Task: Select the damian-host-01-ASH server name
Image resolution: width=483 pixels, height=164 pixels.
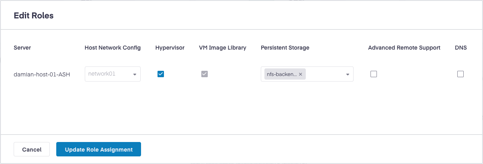Action: point(42,74)
